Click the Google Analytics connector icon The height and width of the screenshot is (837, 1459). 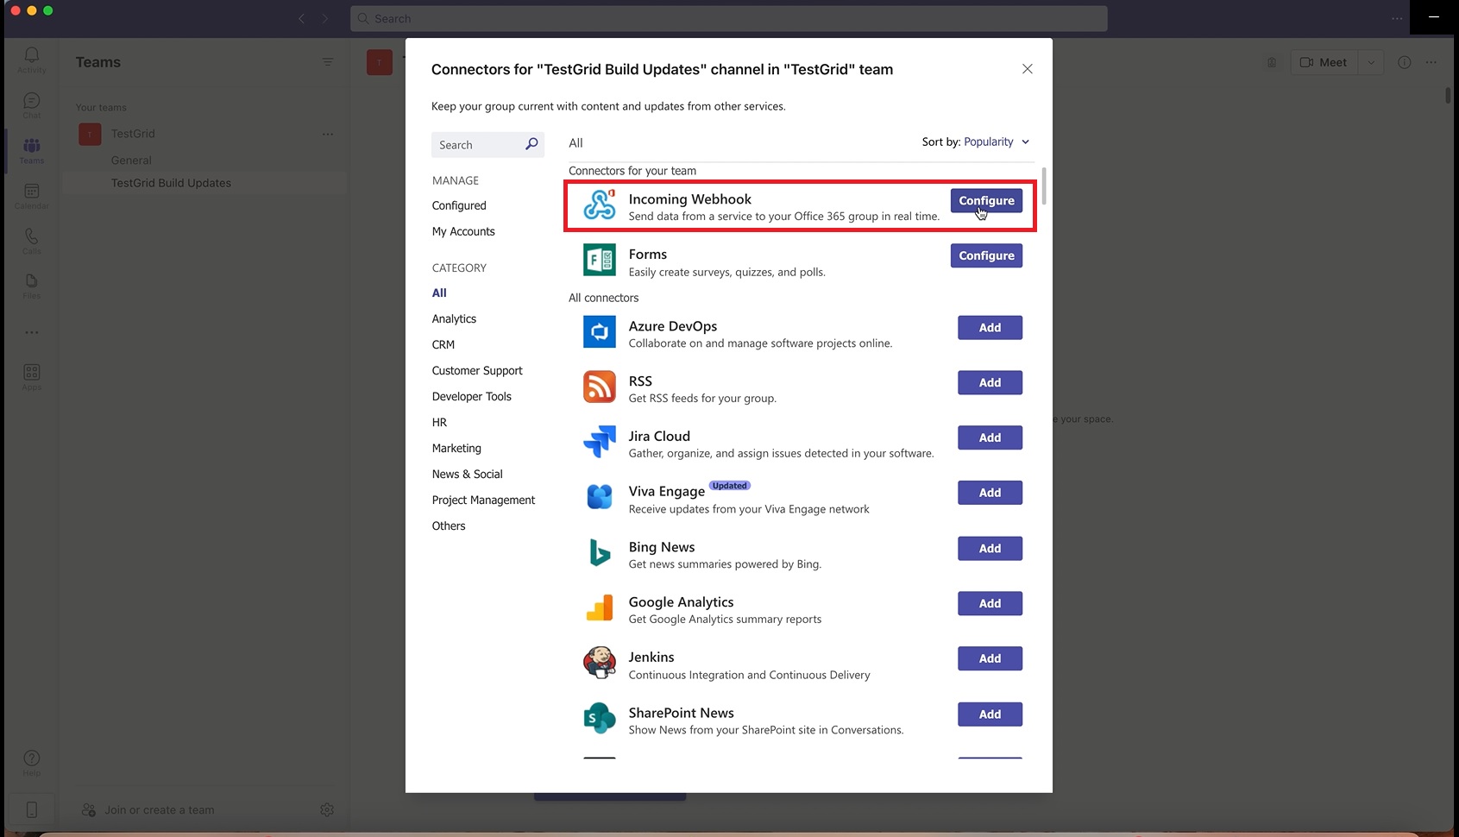tap(599, 607)
